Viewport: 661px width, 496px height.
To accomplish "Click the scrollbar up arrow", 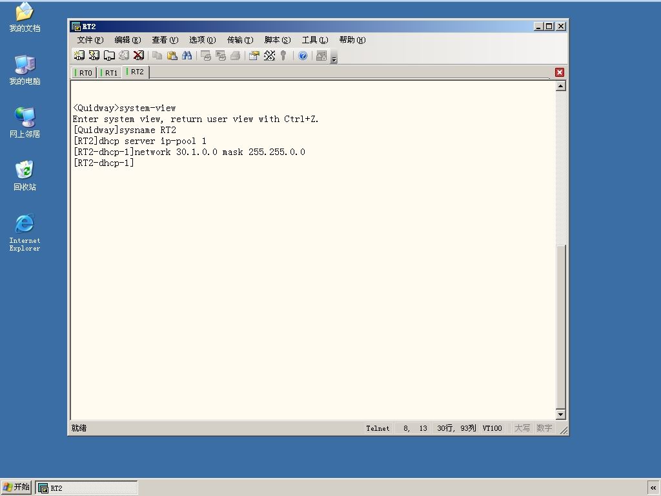I will click(560, 86).
